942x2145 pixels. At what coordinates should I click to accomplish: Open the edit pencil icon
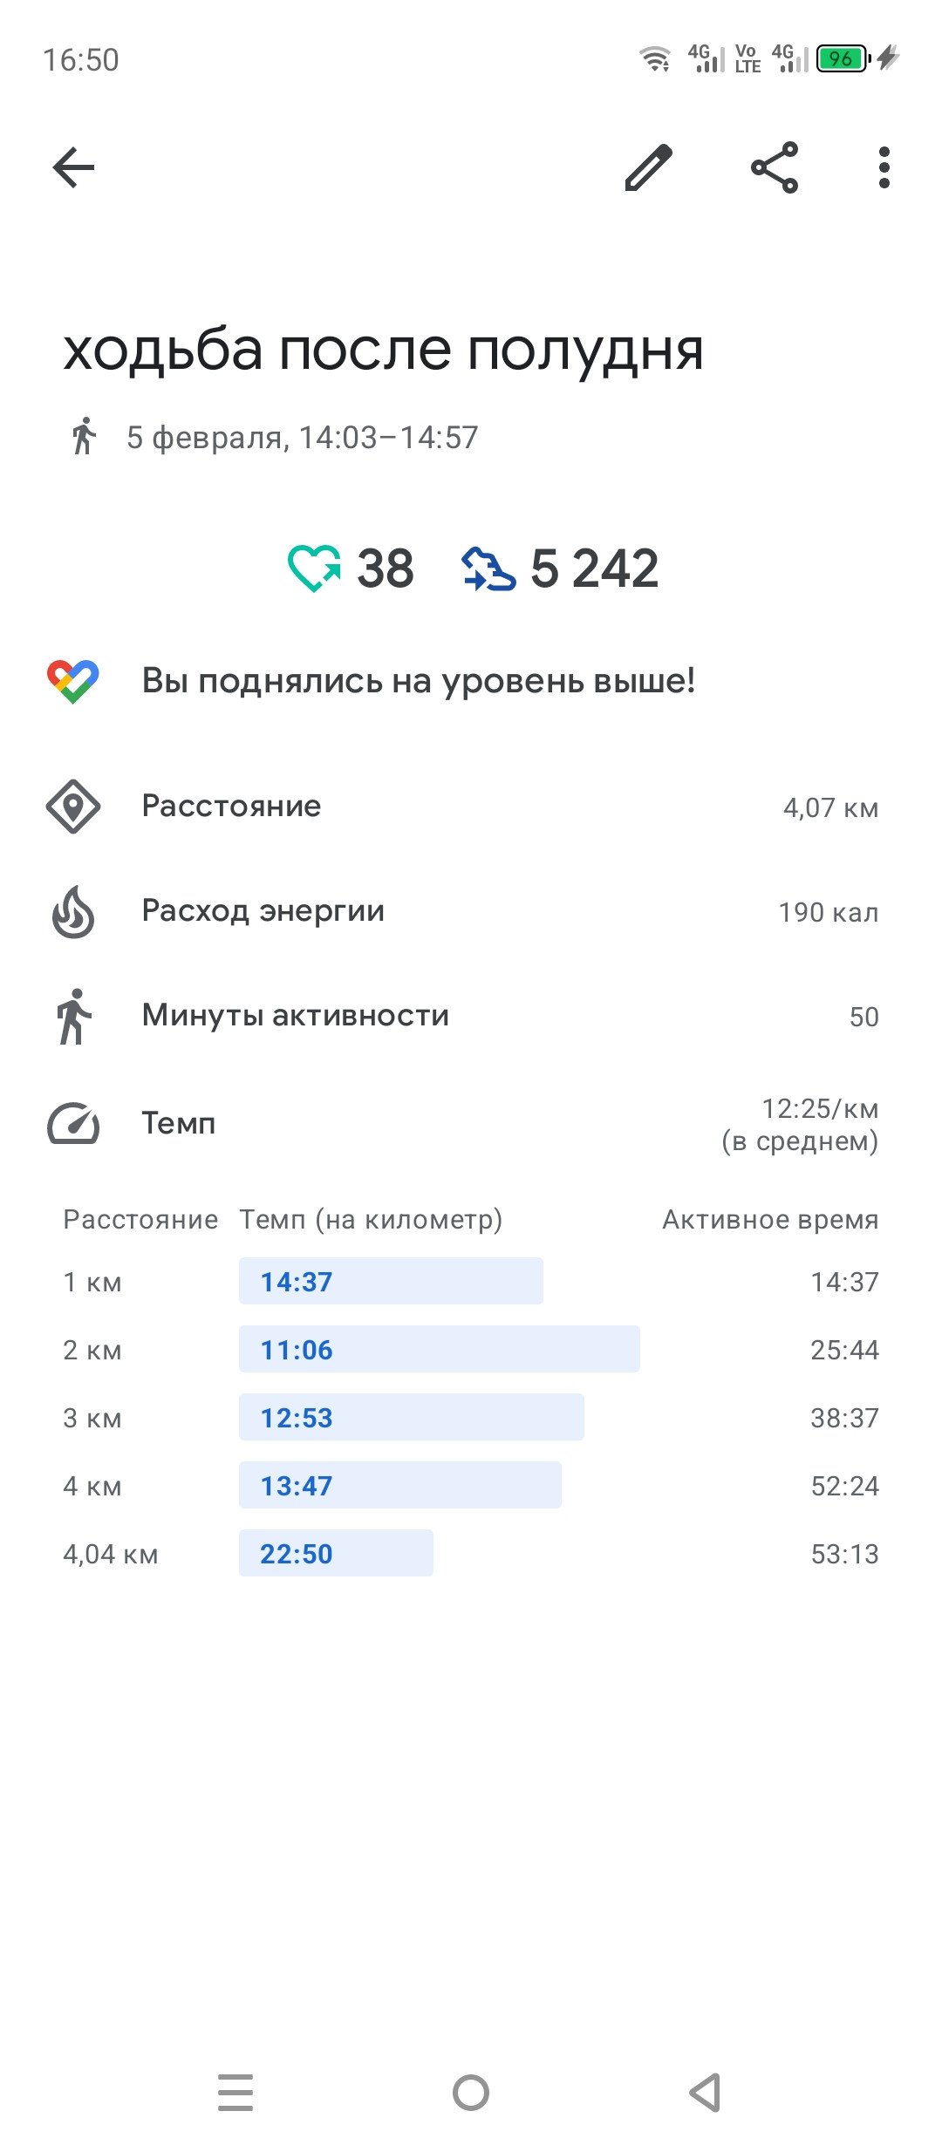tap(649, 167)
